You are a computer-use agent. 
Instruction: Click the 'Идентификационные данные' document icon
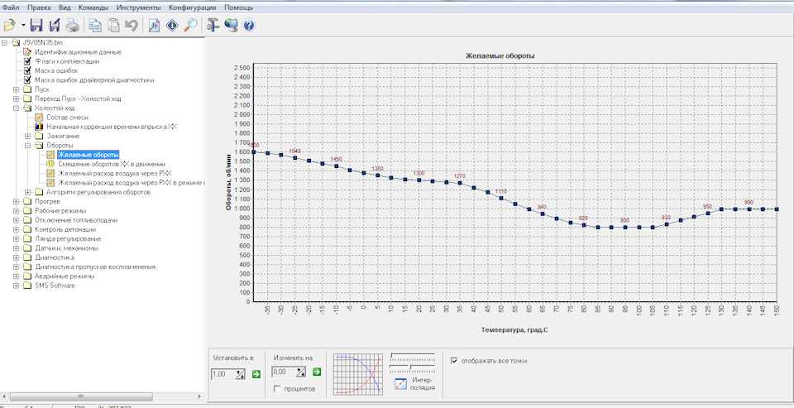point(28,51)
